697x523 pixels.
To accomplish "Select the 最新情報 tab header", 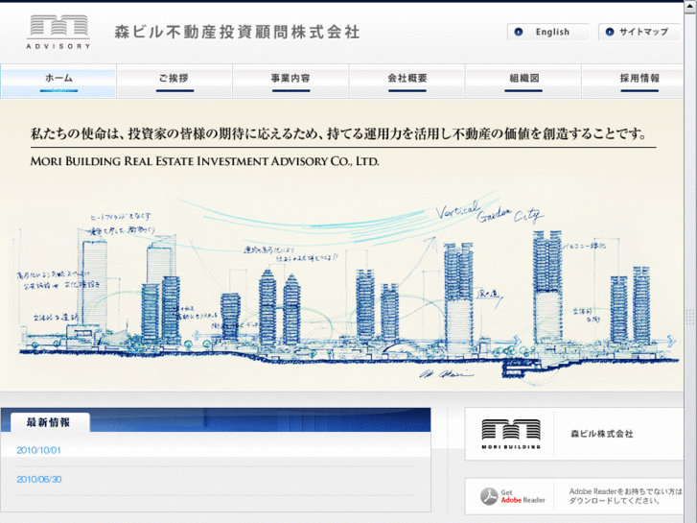I will click(x=48, y=422).
